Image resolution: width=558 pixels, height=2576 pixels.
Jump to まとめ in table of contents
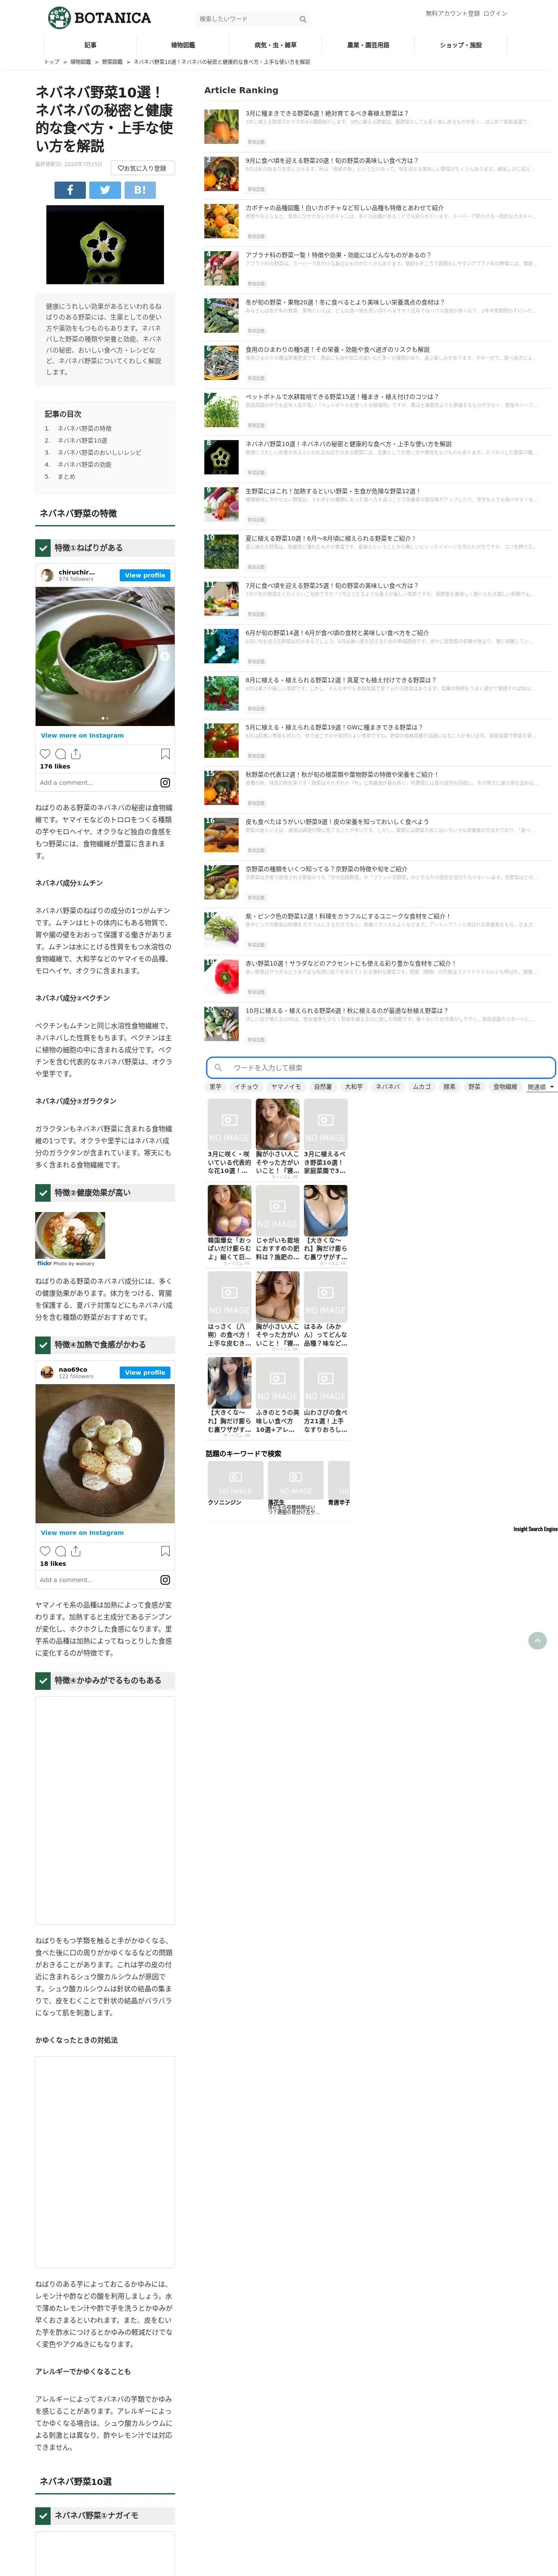tap(66, 476)
